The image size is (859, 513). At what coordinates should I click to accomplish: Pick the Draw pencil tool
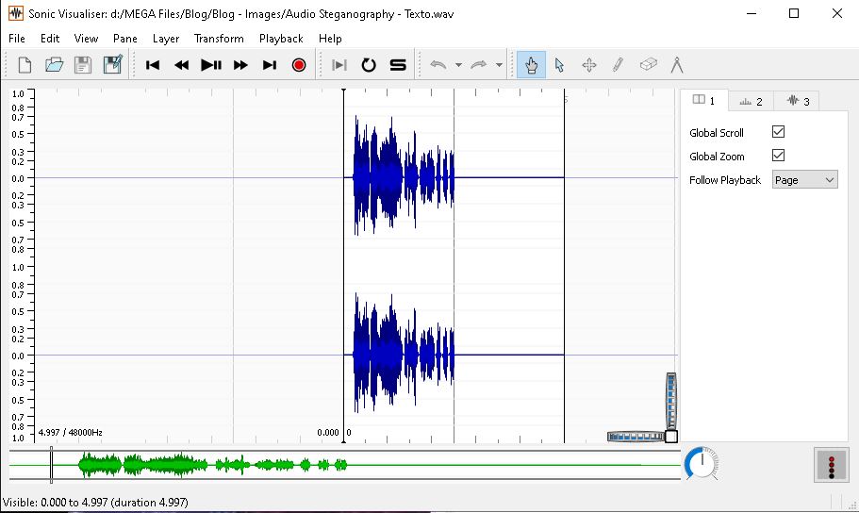pyautogui.click(x=618, y=65)
